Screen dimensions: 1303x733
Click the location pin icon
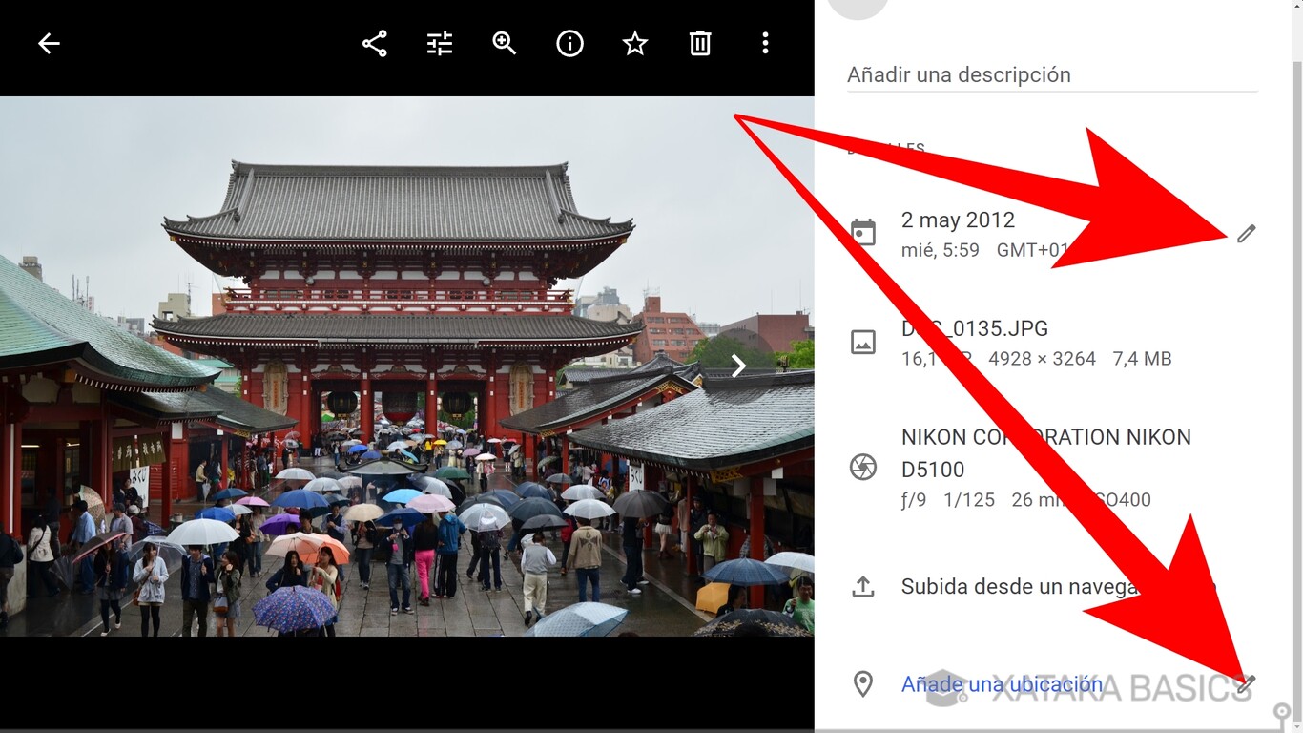coord(863,684)
